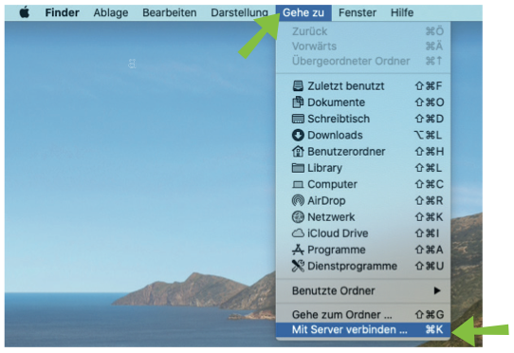
Task: Click the Schreibtisch icon
Action: [x=298, y=119]
